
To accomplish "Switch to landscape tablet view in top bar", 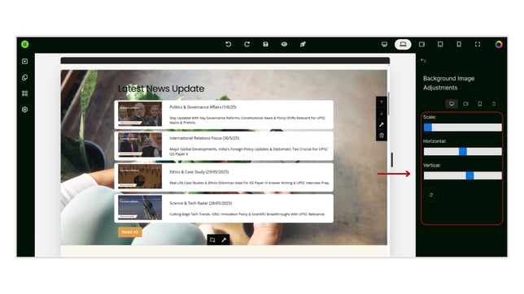I will tap(421, 44).
